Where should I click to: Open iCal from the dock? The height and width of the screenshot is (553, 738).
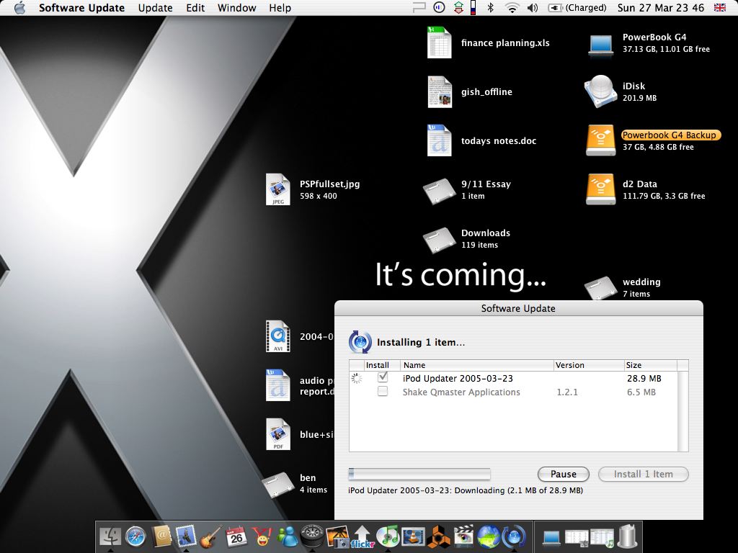(x=236, y=536)
